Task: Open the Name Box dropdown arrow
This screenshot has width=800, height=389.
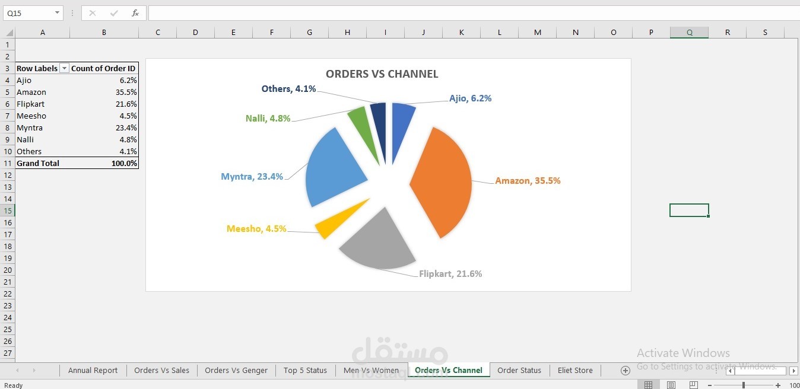Action: coord(57,13)
